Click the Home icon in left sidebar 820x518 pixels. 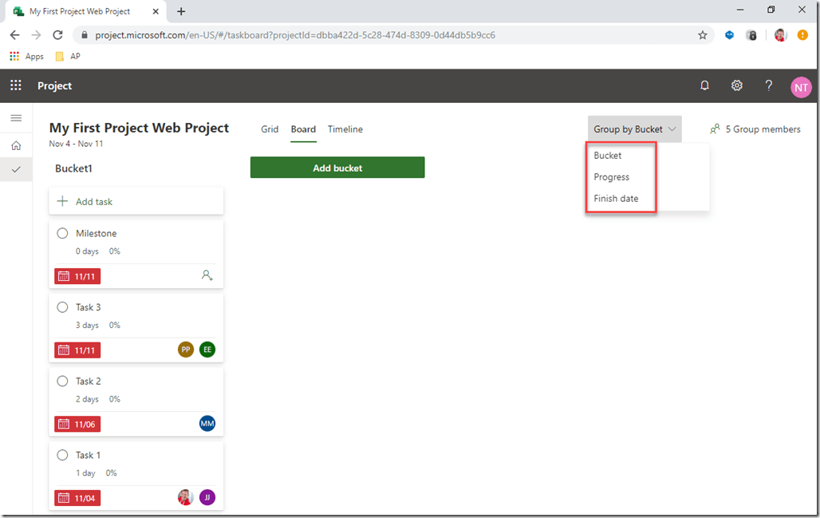pos(16,145)
